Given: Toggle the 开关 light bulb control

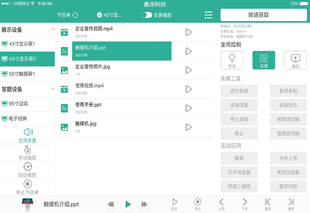Looking at the screenshot, I should pyautogui.click(x=232, y=60).
